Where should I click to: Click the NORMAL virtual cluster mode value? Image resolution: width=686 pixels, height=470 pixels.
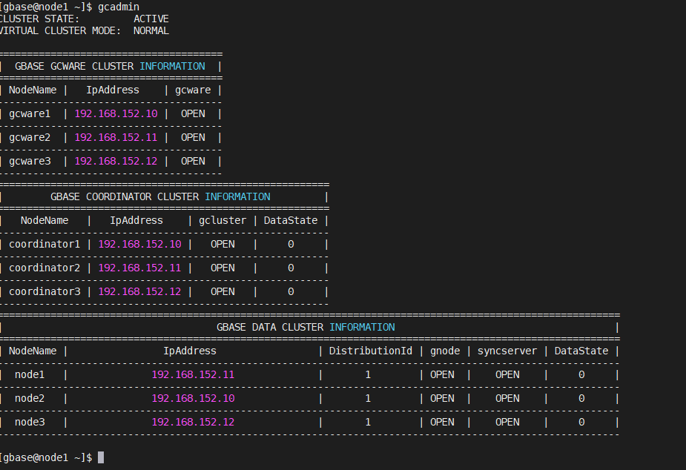(x=151, y=30)
